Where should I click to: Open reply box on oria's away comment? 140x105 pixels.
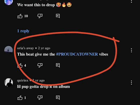tap(58, 65)
